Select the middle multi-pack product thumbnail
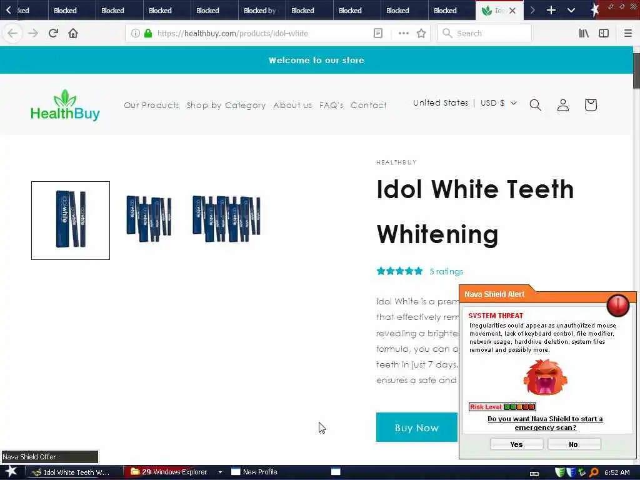The image size is (640, 480). click(x=149, y=219)
